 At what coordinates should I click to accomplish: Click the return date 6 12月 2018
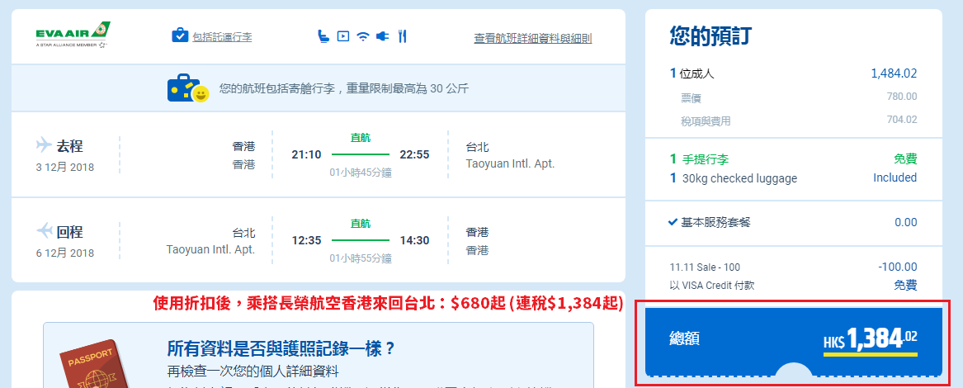point(65,253)
